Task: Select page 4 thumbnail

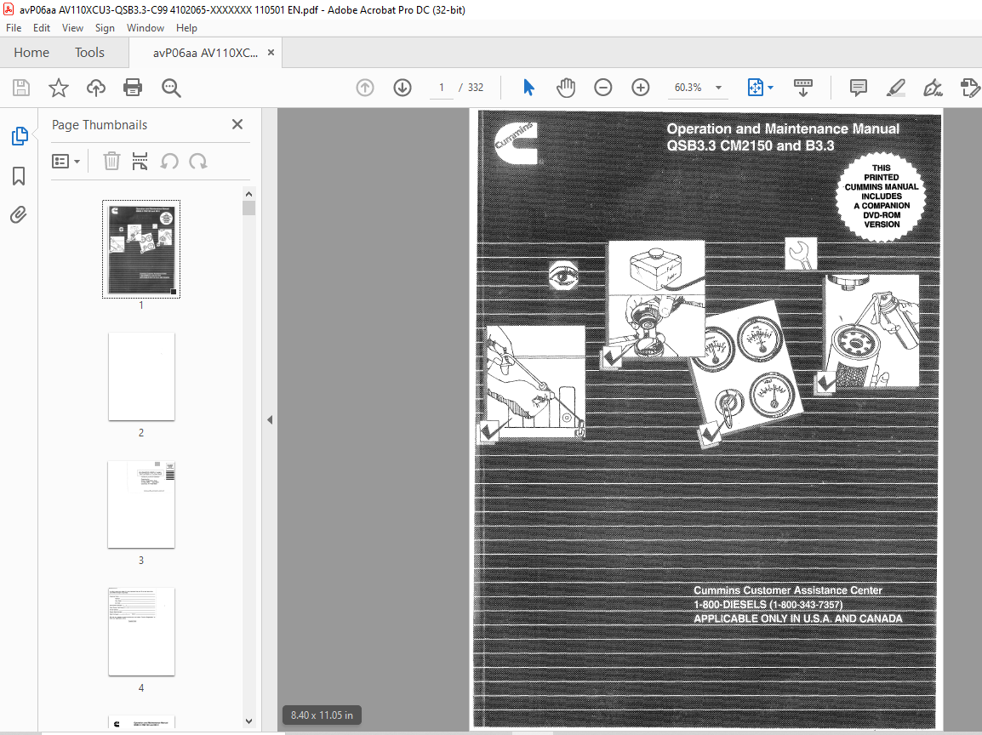Action: 141,632
